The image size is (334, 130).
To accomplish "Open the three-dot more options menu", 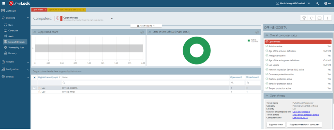I will tap(328, 18).
